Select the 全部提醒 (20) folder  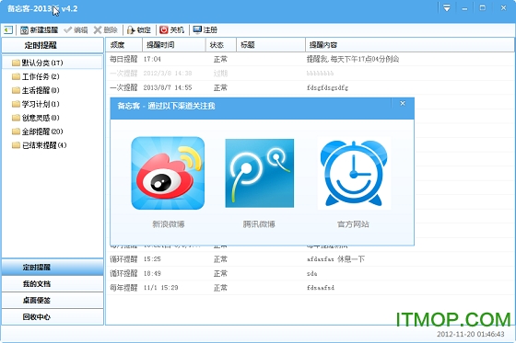[x=53, y=131]
